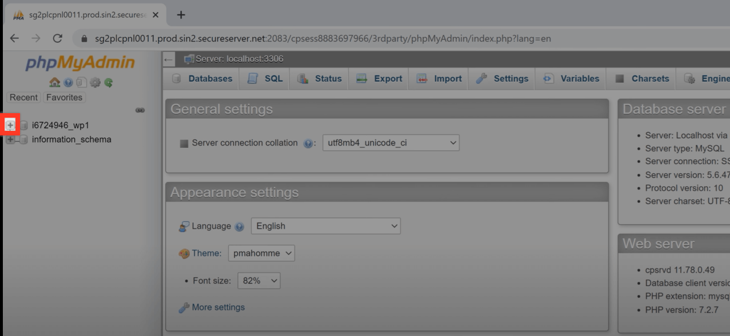Screen dimensions: 730x336
Task: Click the blue help question-mark icon
Action: (x=68, y=82)
